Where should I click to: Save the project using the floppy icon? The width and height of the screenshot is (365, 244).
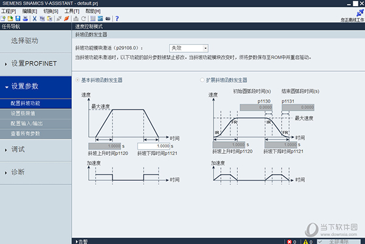pos(18,19)
